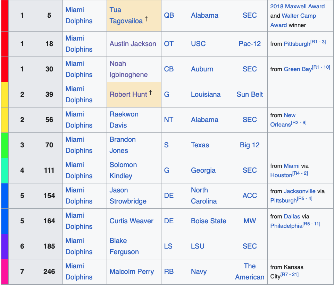Click Alabama link in Tua Tagovailoa's row
The height and width of the screenshot is (285, 334).
pos(204,15)
